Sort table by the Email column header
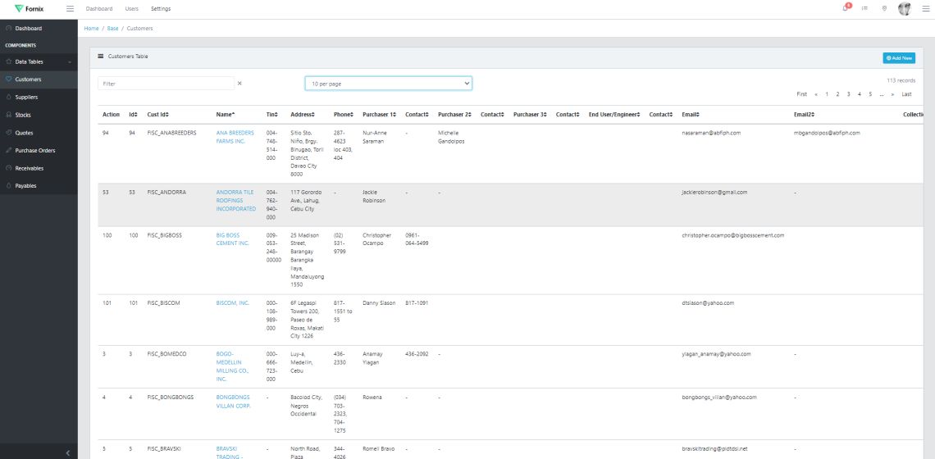Image resolution: width=935 pixels, height=459 pixels. point(690,114)
